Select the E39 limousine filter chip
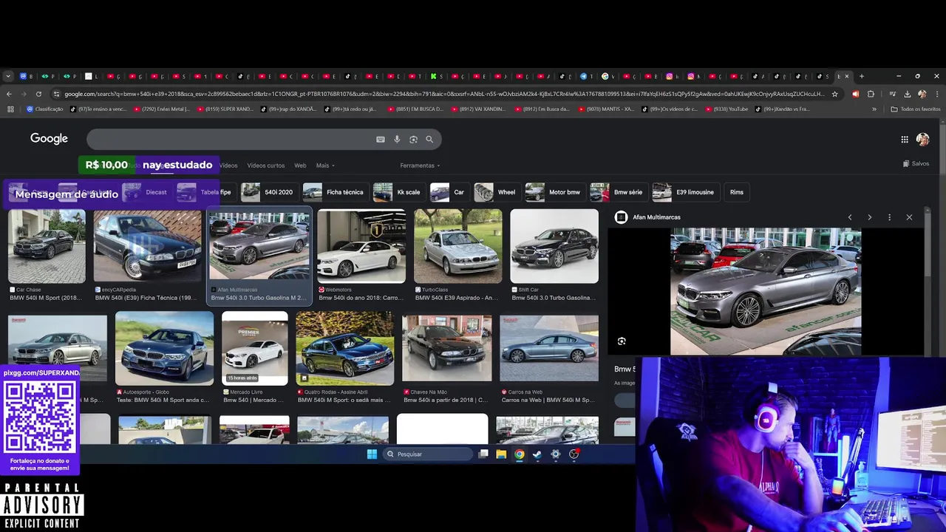Image resolution: width=946 pixels, height=532 pixels. point(685,192)
